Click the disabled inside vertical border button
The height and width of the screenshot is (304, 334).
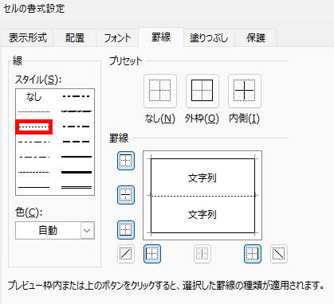pos(202,254)
